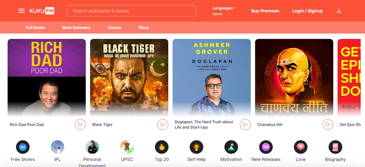Image resolution: width=365 pixels, height=167 pixels.
Task: Switch to the Full Books tab
Action: coord(35,28)
